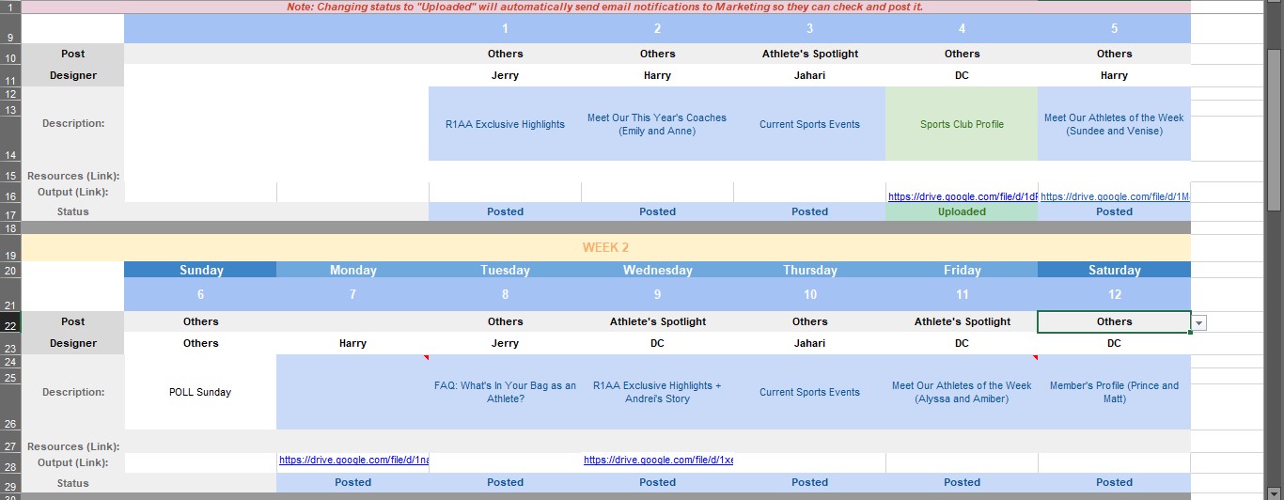Select the Description: label in week 1
This screenshot has width=1284, height=500.
pyautogui.click(x=73, y=123)
